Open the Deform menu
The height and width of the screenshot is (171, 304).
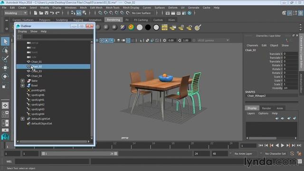click(x=173, y=8)
